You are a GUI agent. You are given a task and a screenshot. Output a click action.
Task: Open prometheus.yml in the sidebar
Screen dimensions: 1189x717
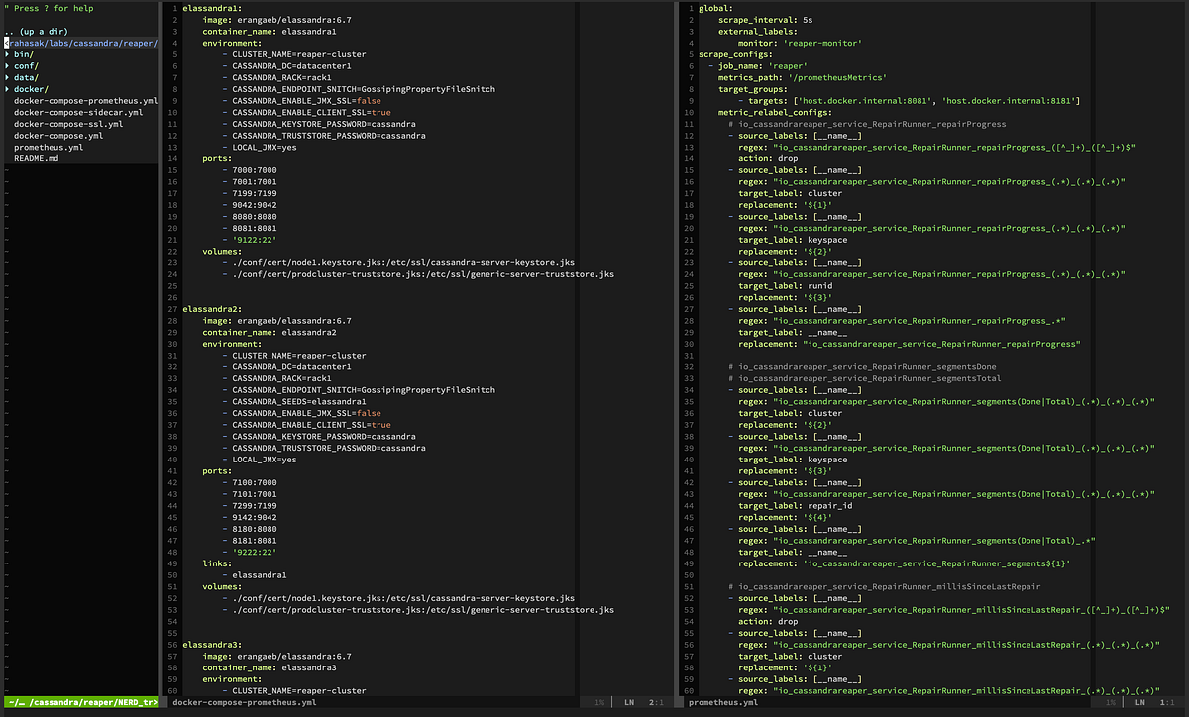[49, 147]
